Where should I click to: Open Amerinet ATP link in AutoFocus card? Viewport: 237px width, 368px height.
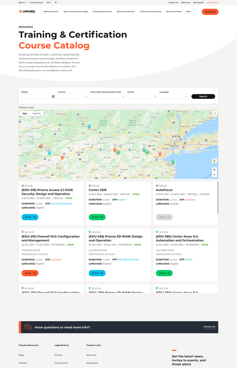(x=190, y=200)
